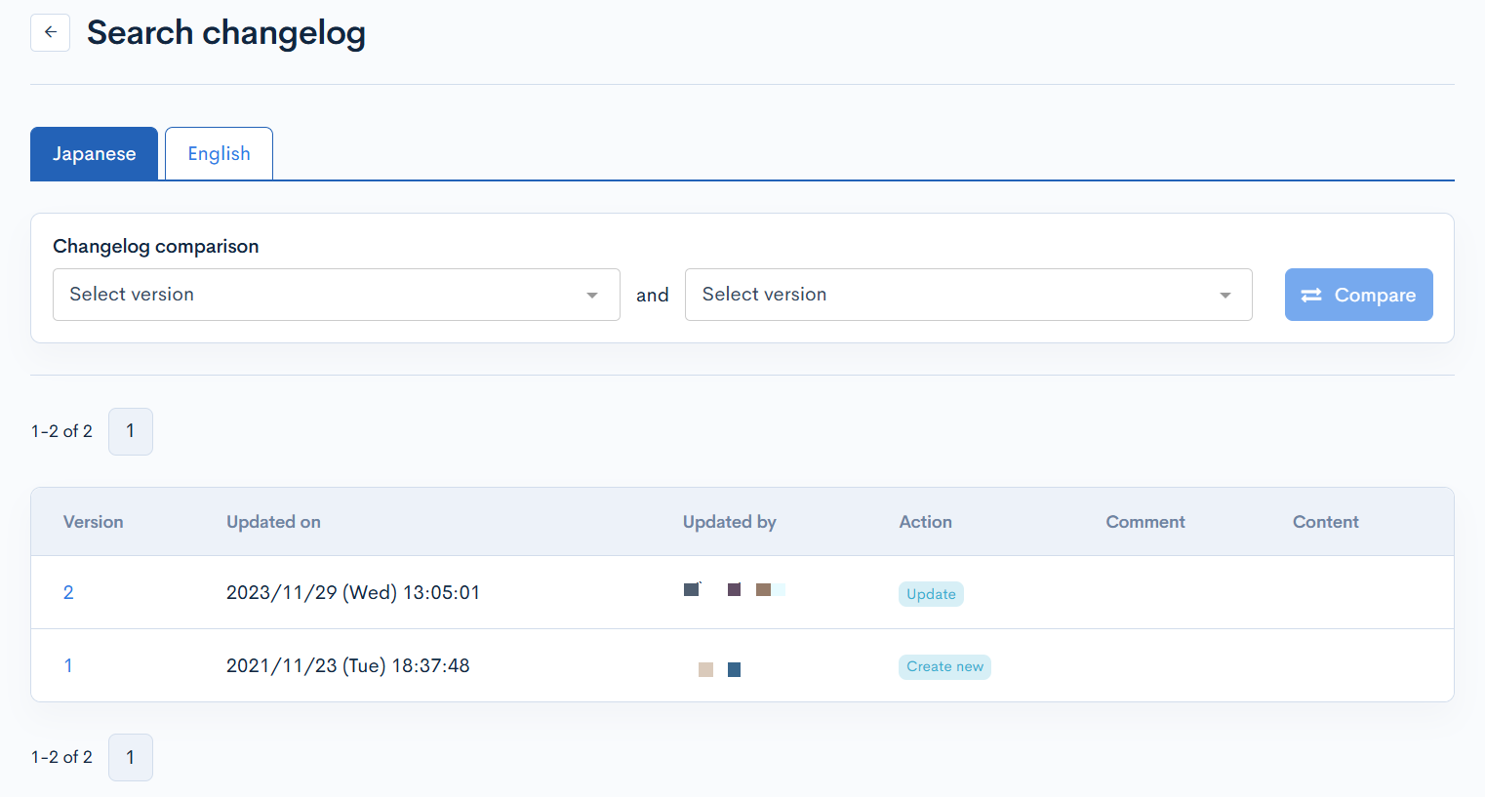This screenshot has width=1485, height=797.
Task: Click the swap arrows icon in Compare
Action: pos(1311,295)
